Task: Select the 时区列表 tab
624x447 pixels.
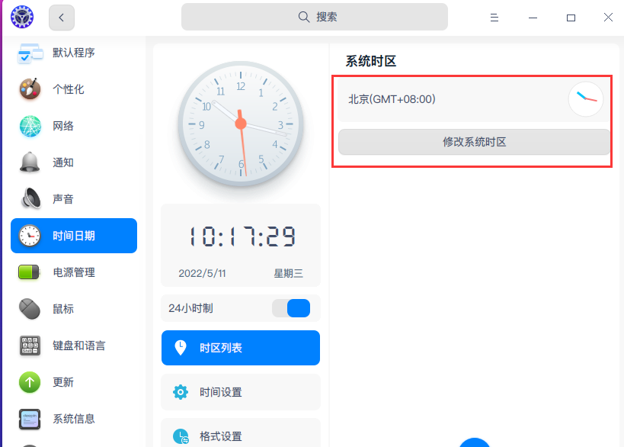Action: pyautogui.click(x=241, y=348)
